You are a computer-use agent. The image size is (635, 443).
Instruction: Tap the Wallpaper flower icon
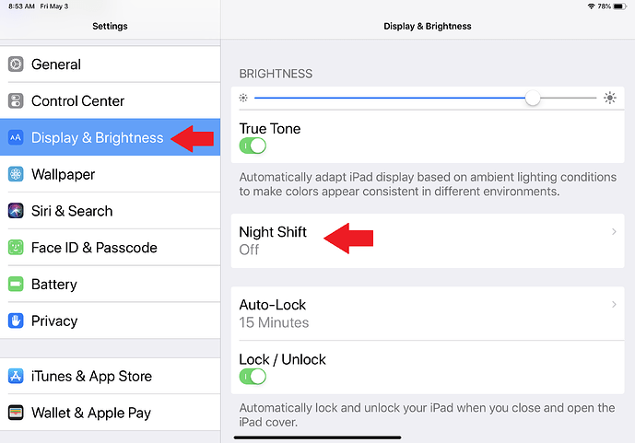tap(16, 174)
